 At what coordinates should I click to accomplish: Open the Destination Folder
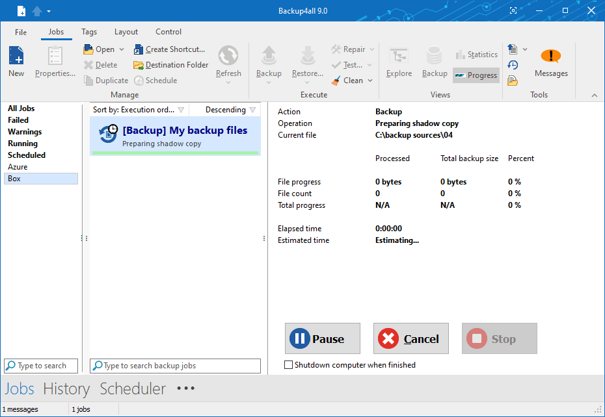tap(171, 65)
